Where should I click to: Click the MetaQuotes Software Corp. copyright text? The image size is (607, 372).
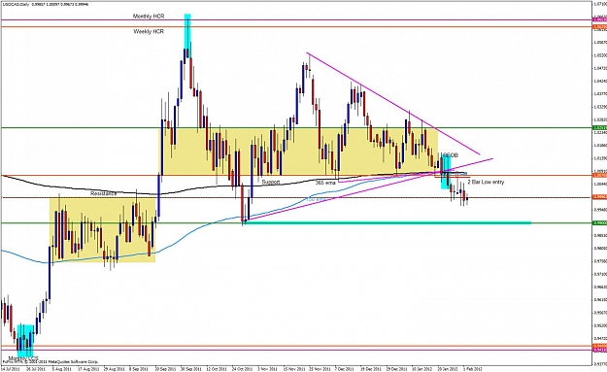click(50, 361)
